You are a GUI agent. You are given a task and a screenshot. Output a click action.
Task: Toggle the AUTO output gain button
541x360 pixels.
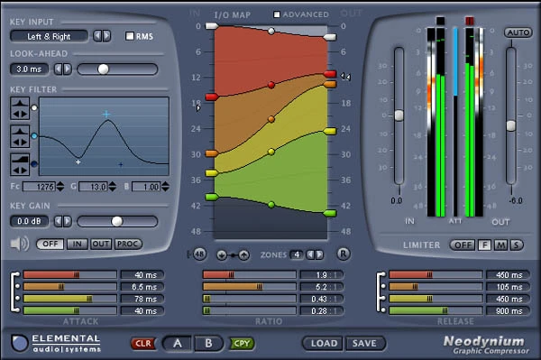point(518,32)
